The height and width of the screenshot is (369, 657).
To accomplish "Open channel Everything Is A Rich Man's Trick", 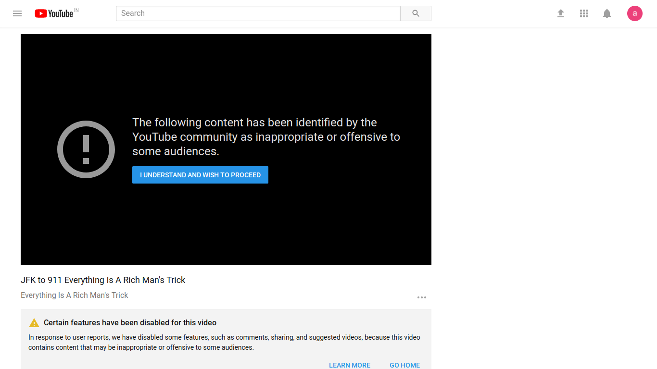I will 75,295.
